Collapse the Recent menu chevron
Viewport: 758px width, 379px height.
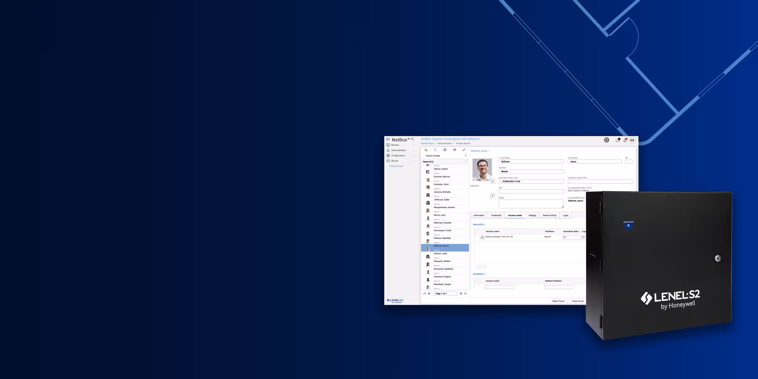pos(414,161)
